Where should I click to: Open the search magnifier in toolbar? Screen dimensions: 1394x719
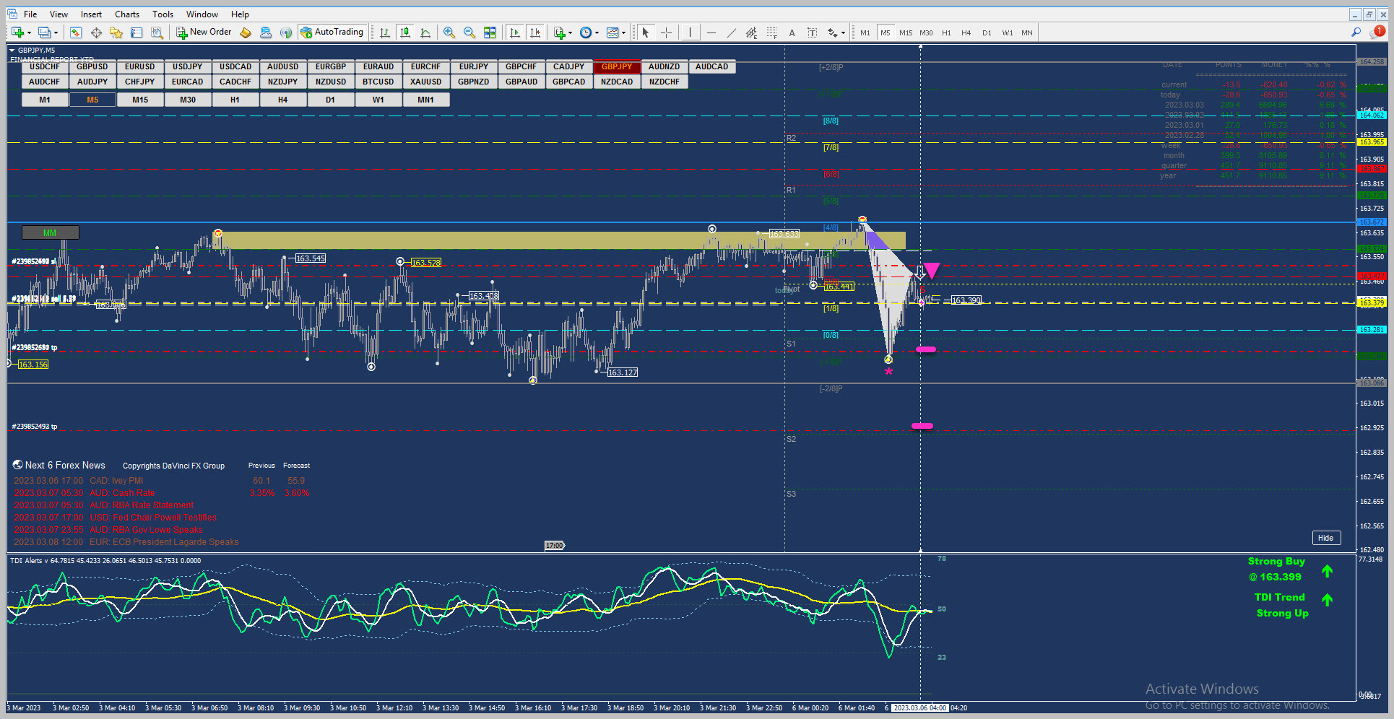tap(1356, 32)
